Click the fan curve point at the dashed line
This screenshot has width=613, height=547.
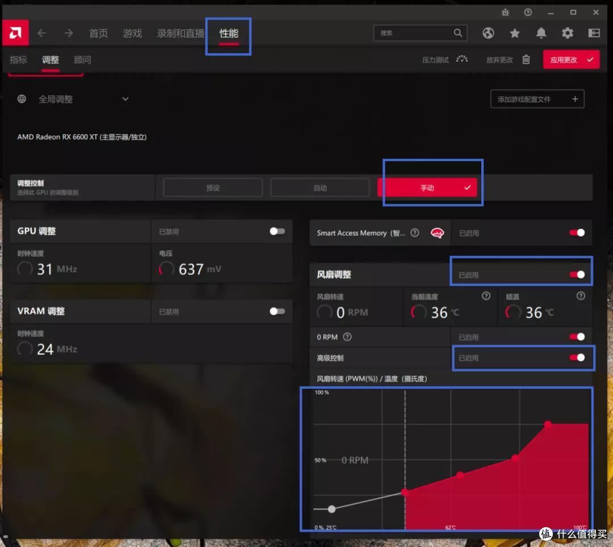coord(405,493)
